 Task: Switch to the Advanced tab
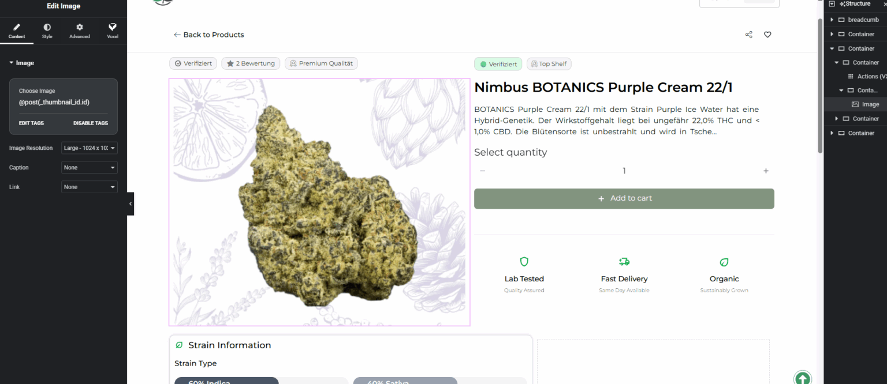[80, 31]
